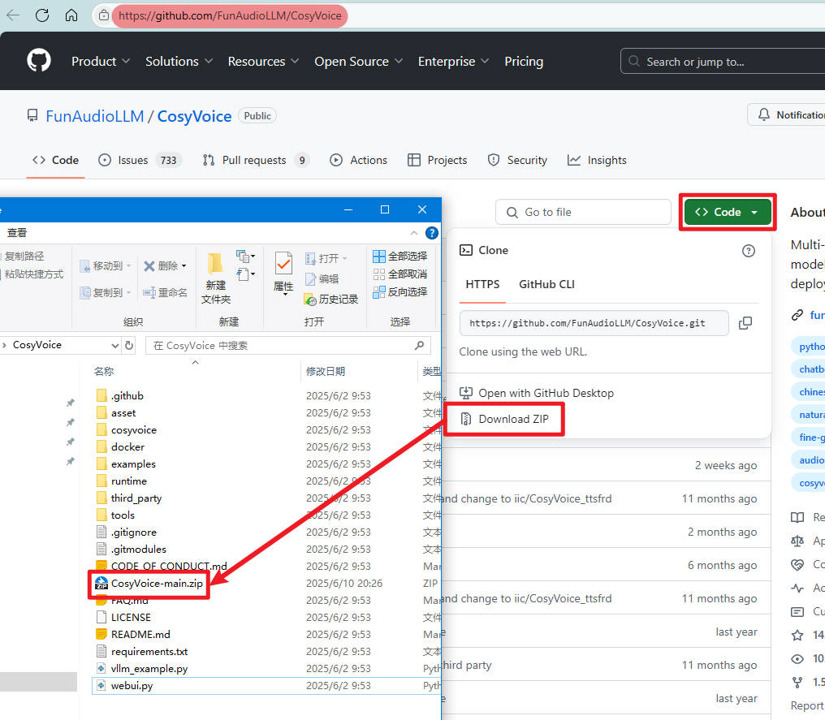Click History (历史记录) in the ribbon
This screenshot has height=720, width=825.
331,300
